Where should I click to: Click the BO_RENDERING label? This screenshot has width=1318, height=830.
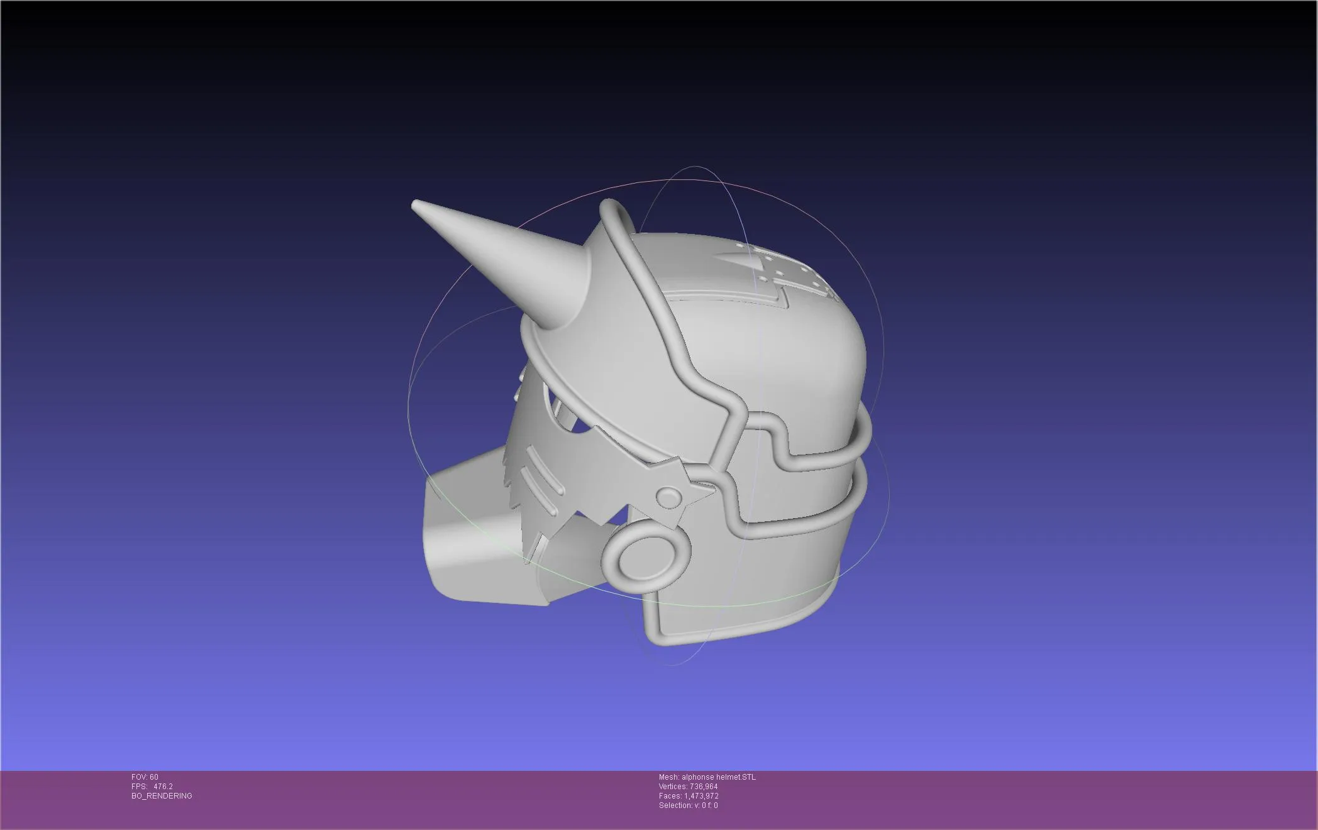pos(162,796)
